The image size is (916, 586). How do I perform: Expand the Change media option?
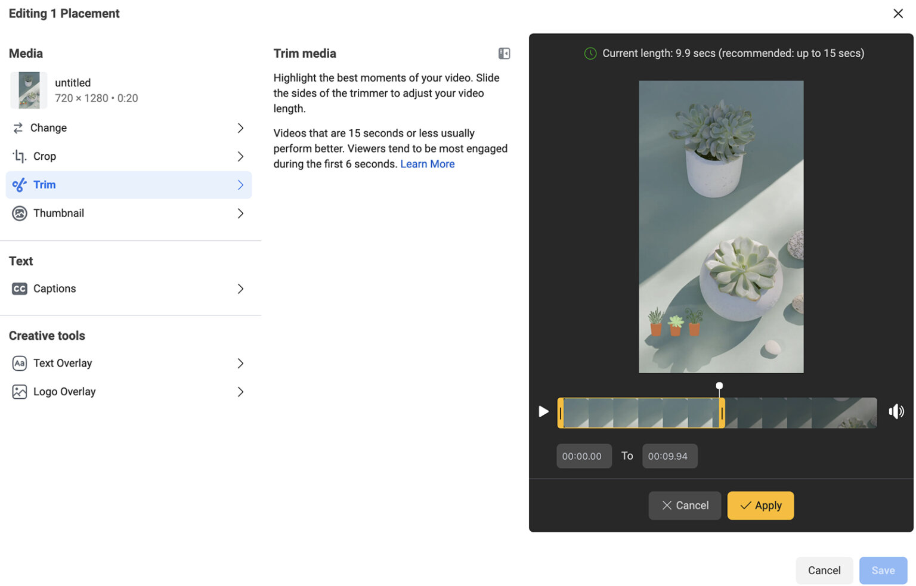click(240, 128)
